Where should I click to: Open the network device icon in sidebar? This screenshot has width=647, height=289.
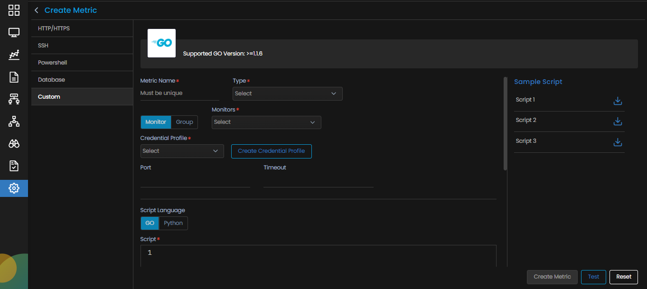pos(14,99)
